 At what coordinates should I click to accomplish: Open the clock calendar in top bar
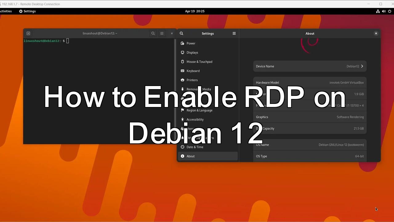[195, 11]
